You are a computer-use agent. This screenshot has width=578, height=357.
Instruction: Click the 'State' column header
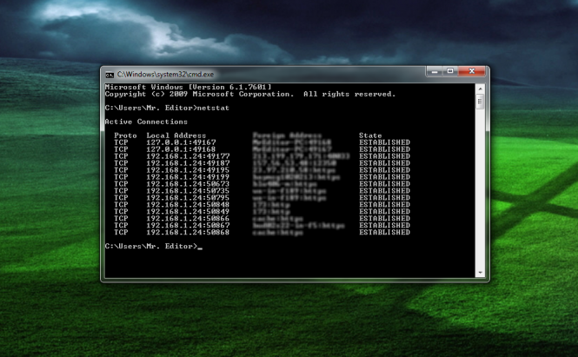[x=370, y=136]
